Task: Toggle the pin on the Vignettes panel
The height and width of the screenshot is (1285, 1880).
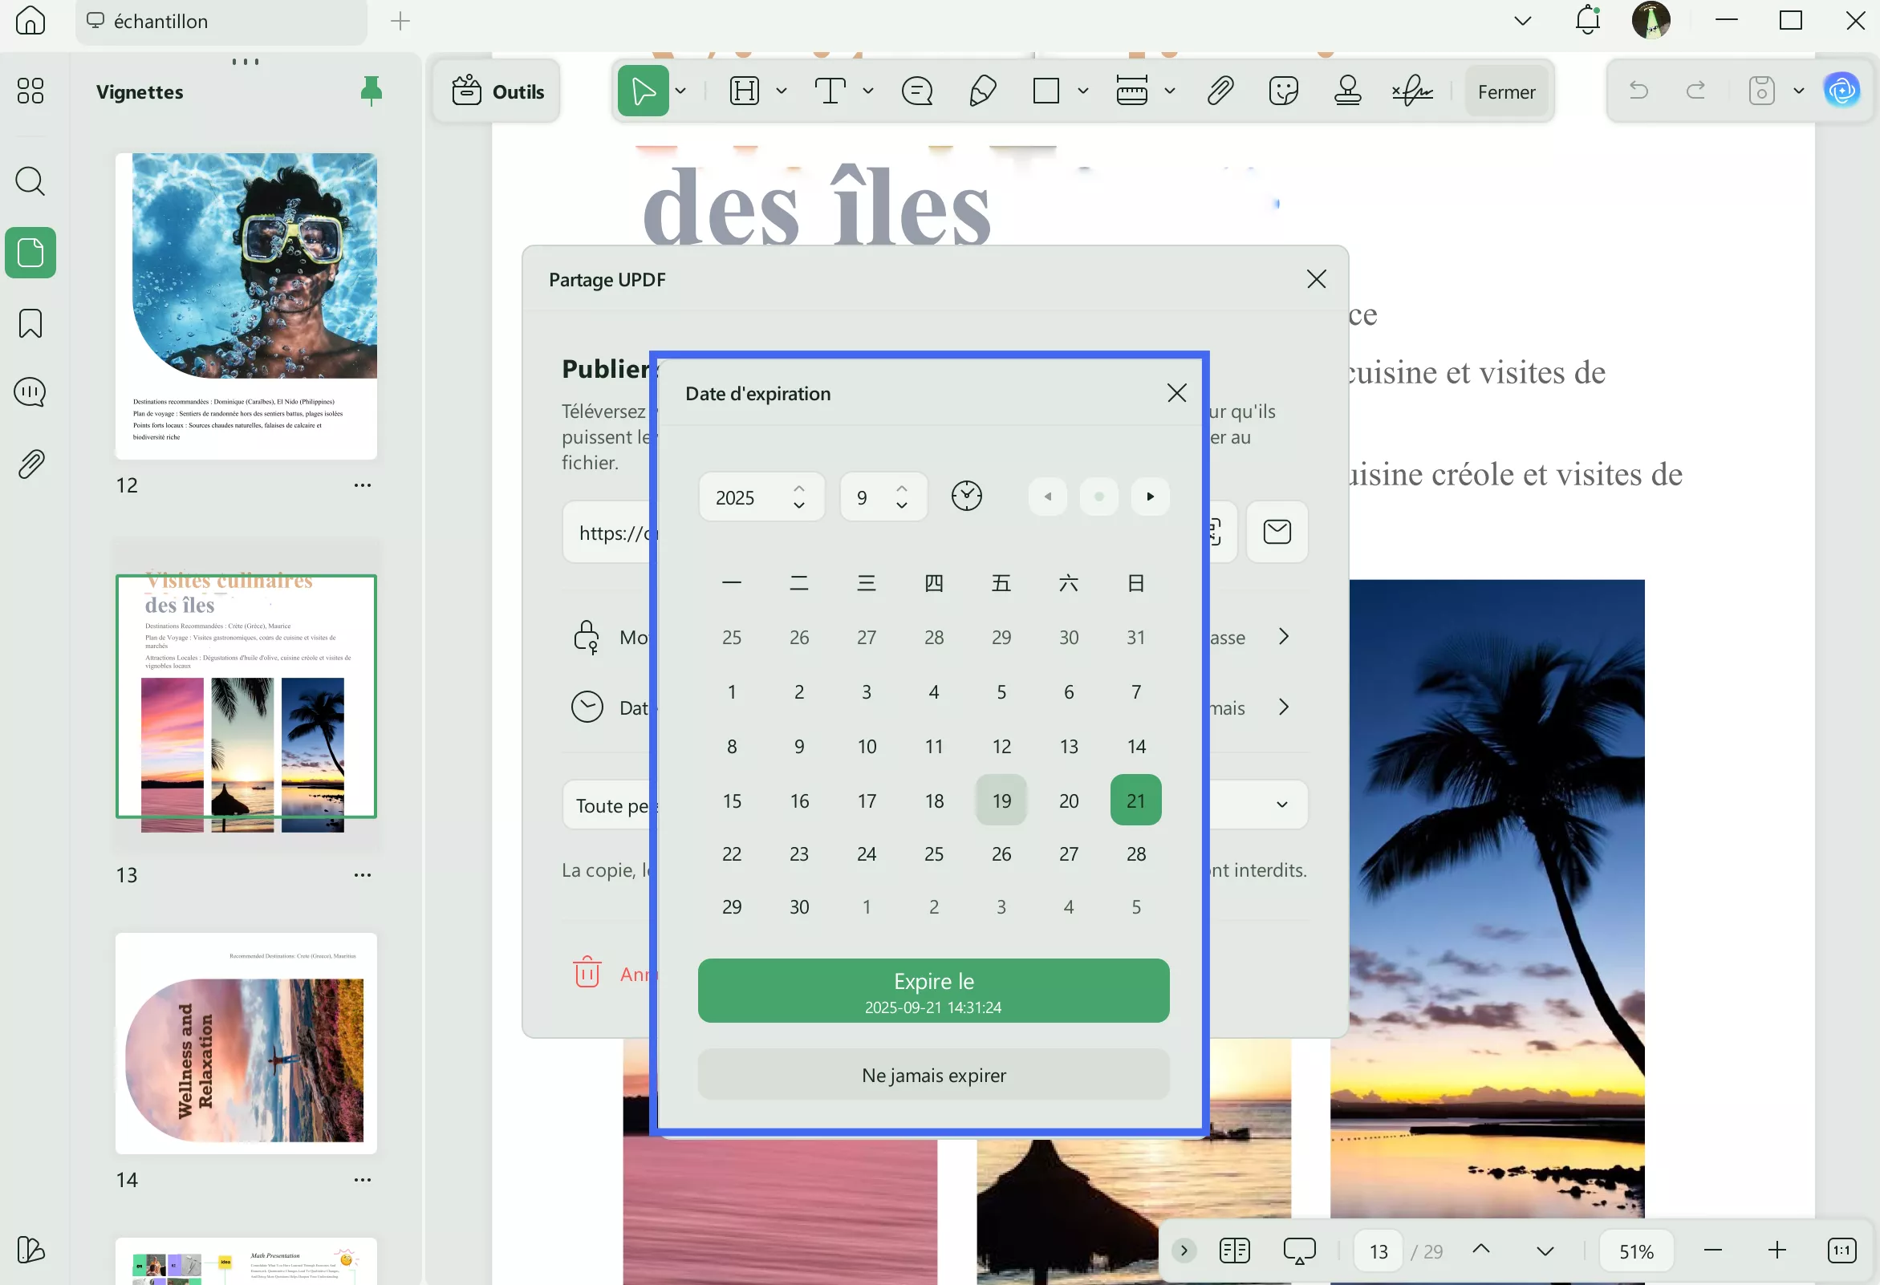Action: pos(371,91)
